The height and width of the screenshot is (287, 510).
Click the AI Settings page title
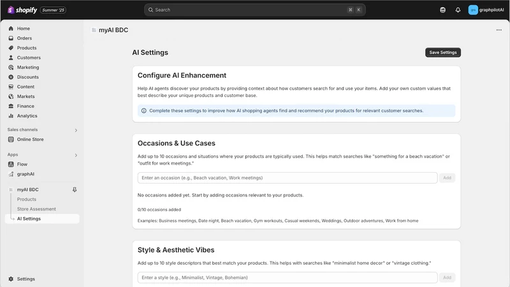[150, 52]
